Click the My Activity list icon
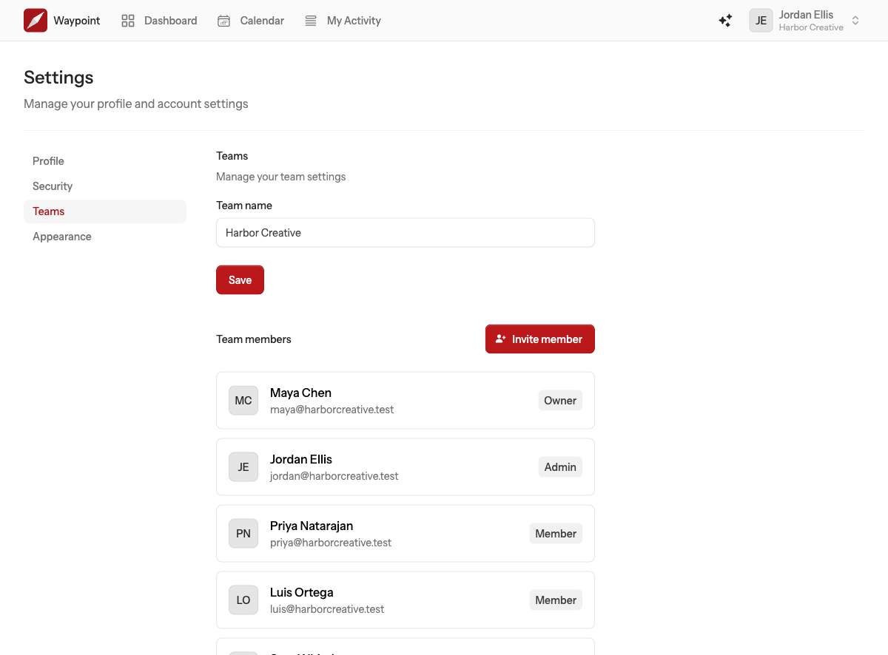Image resolution: width=888 pixels, height=655 pixels. 311,21
